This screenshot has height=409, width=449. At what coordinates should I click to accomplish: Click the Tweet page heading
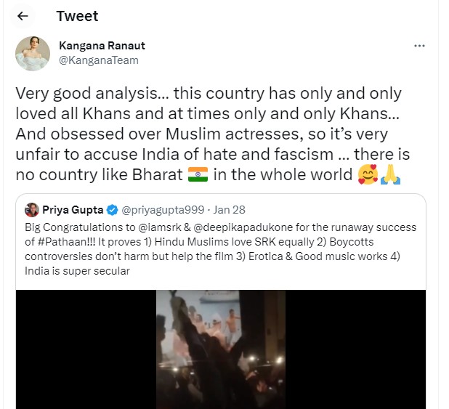click(76, 16)
